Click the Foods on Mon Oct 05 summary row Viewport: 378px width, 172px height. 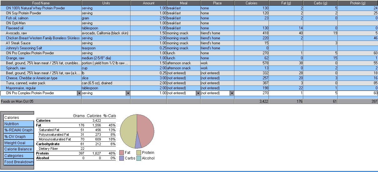tap(189, 101)
